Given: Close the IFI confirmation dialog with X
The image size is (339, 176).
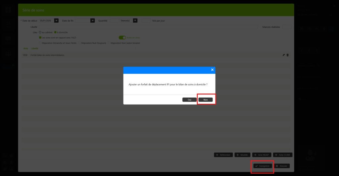Looking at the screenshot, I should click(x=212, y=70).
